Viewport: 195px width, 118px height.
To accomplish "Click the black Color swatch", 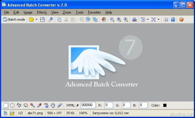I will click(165, 105).
